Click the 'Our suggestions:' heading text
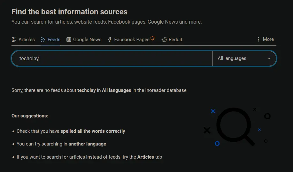 pyautogui.click(x=30, y=116)
